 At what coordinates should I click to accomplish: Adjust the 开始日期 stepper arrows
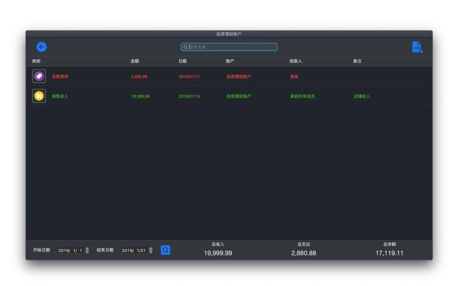tap(87, 250)
